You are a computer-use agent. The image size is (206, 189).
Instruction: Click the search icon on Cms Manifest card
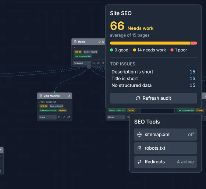pos(59,117)
